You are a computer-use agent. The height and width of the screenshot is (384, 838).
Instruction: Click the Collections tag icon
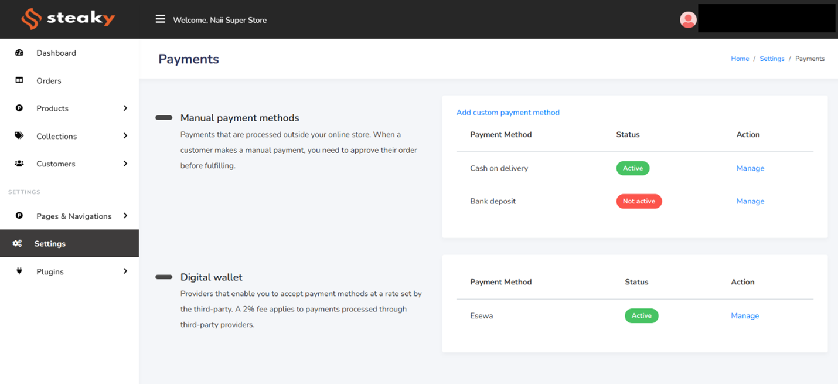click(19, 136)
